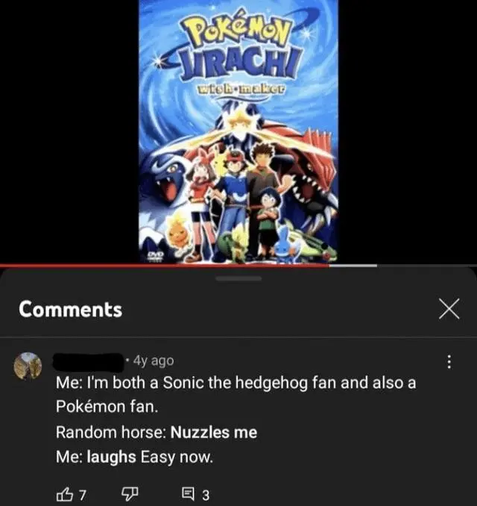Click the reply count number 3
Screen dimensions: 477x506
pos(206,495)
